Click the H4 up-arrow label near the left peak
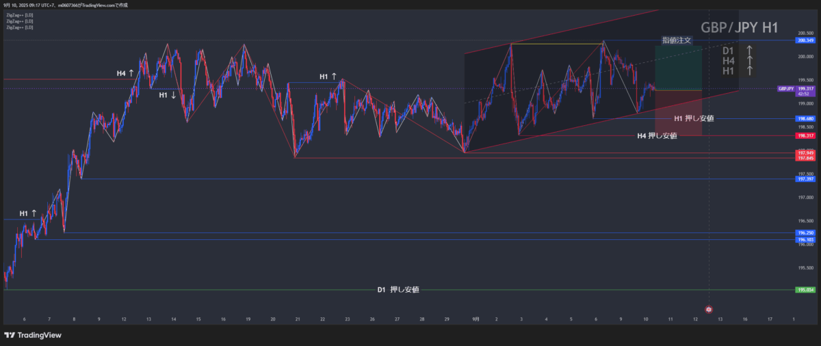Screen dimensions: 821x346 (126, 72)
